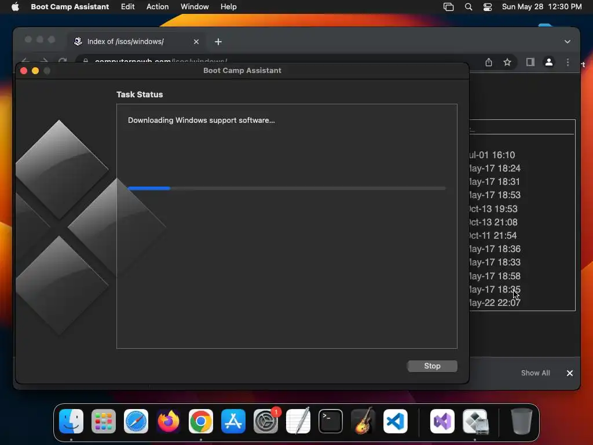Click the 'ct-13 19:53' date entry
This screenshot has width=593, height=445.
point(493,209)
